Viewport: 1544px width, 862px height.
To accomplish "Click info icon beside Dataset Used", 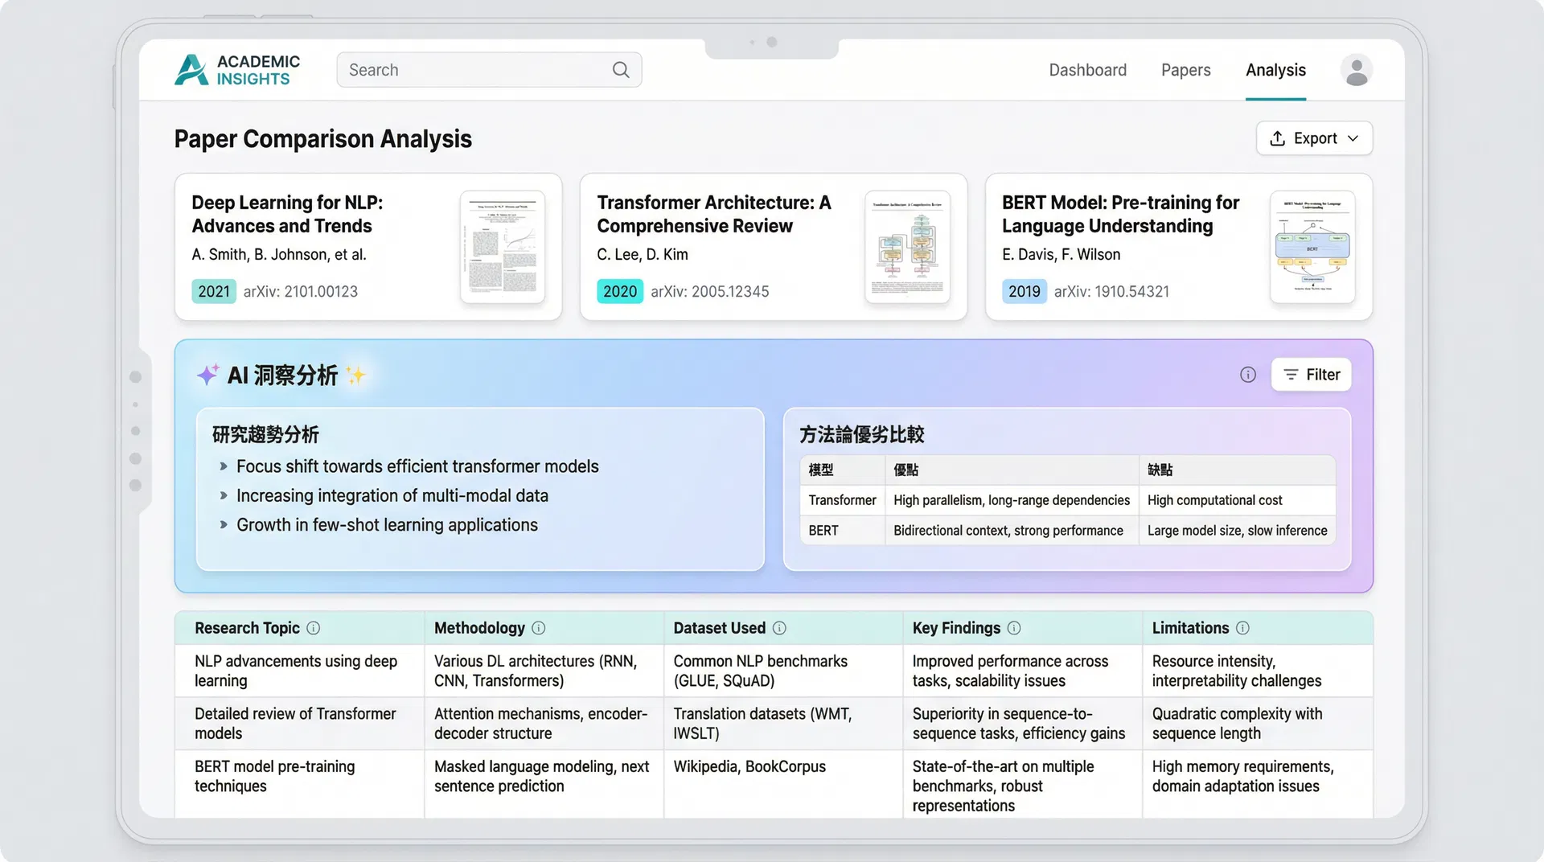I will pos(779,628).
